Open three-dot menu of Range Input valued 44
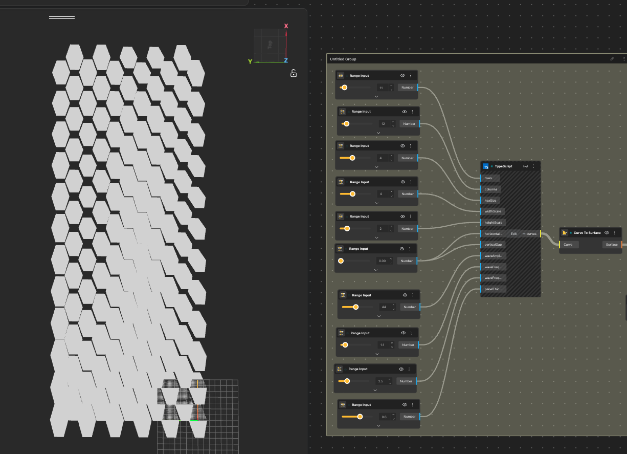The height and width of the screenshot is (454, 627). click(x=412, y=295)
